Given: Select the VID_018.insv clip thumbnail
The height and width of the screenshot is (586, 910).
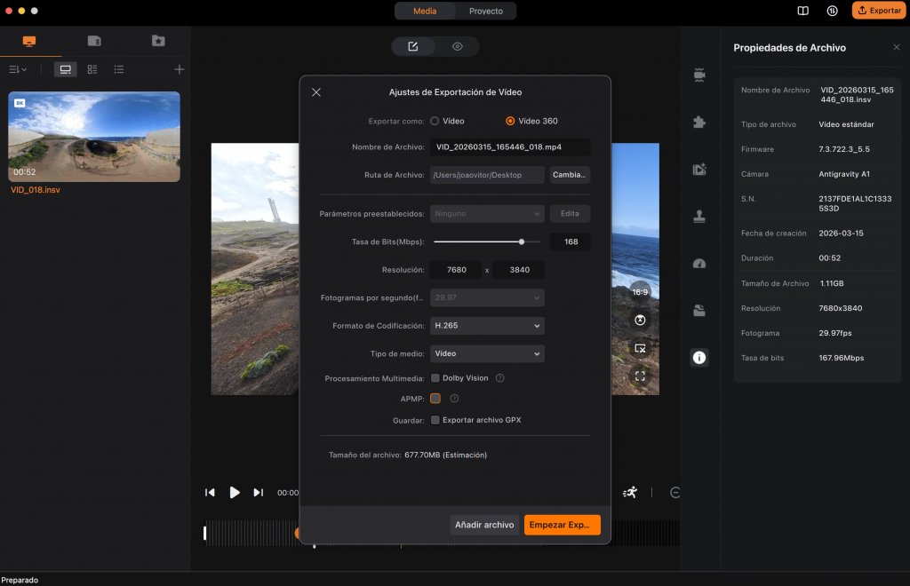Looking at the screenshot, I should tap(93, 136).
